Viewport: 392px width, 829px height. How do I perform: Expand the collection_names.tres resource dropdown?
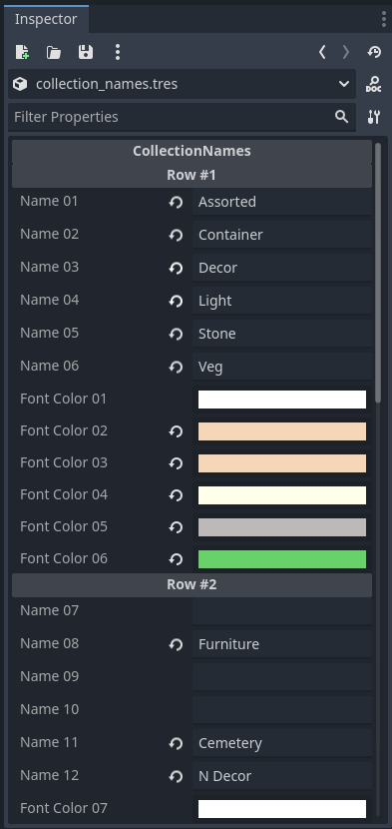[344, 84]
